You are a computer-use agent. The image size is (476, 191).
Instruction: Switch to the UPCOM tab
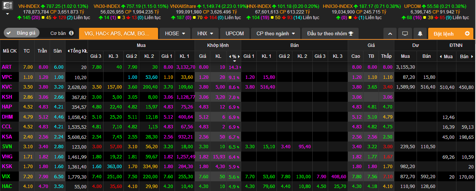pyautogui.click(x=235, y=33)
